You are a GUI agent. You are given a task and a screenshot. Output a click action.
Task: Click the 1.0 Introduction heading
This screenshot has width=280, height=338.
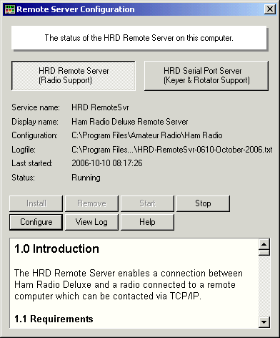(x=56, y=248)
